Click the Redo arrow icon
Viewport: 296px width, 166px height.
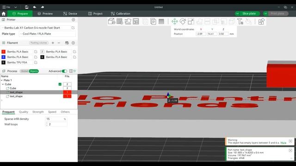point(42,7)
